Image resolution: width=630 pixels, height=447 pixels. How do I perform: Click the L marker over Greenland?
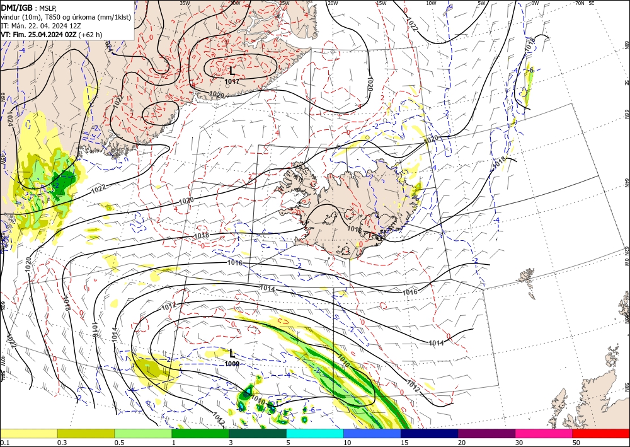pos(232,71)
